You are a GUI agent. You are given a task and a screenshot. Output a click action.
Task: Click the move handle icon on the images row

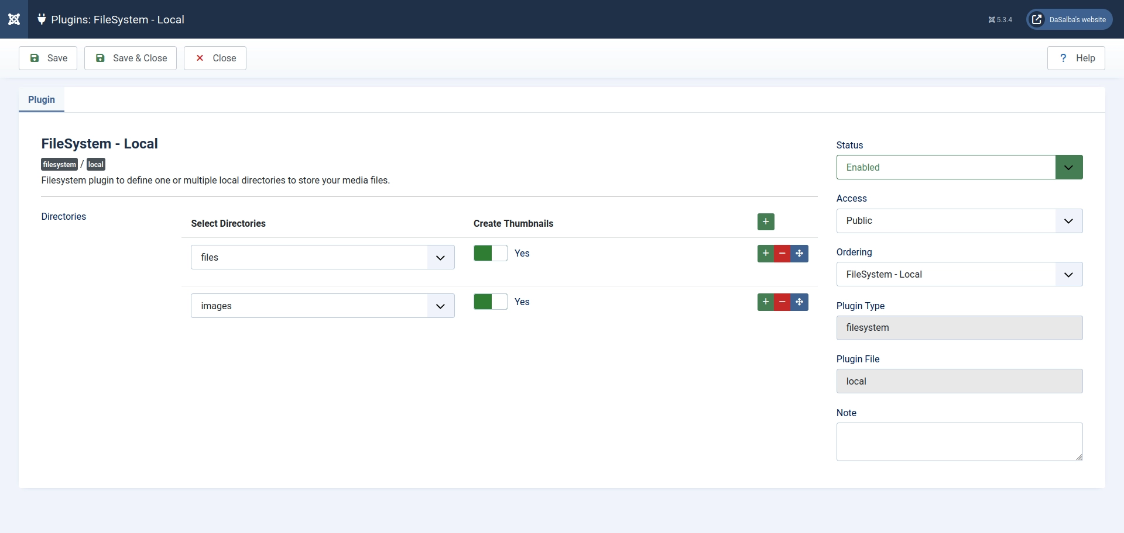point(800,302)
